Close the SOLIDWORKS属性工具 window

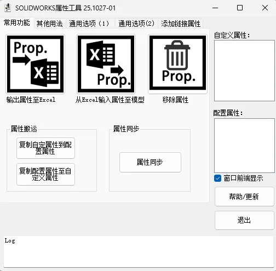click(265, 8)
